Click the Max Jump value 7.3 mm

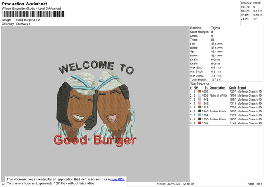216,75
